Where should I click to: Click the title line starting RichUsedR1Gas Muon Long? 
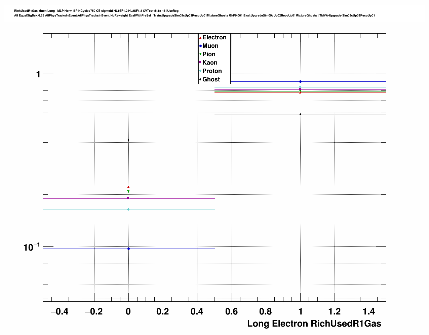tap(96, 11)
